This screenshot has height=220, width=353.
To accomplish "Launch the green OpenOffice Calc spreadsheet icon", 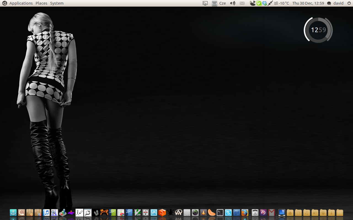I will (x=113, y=213).
